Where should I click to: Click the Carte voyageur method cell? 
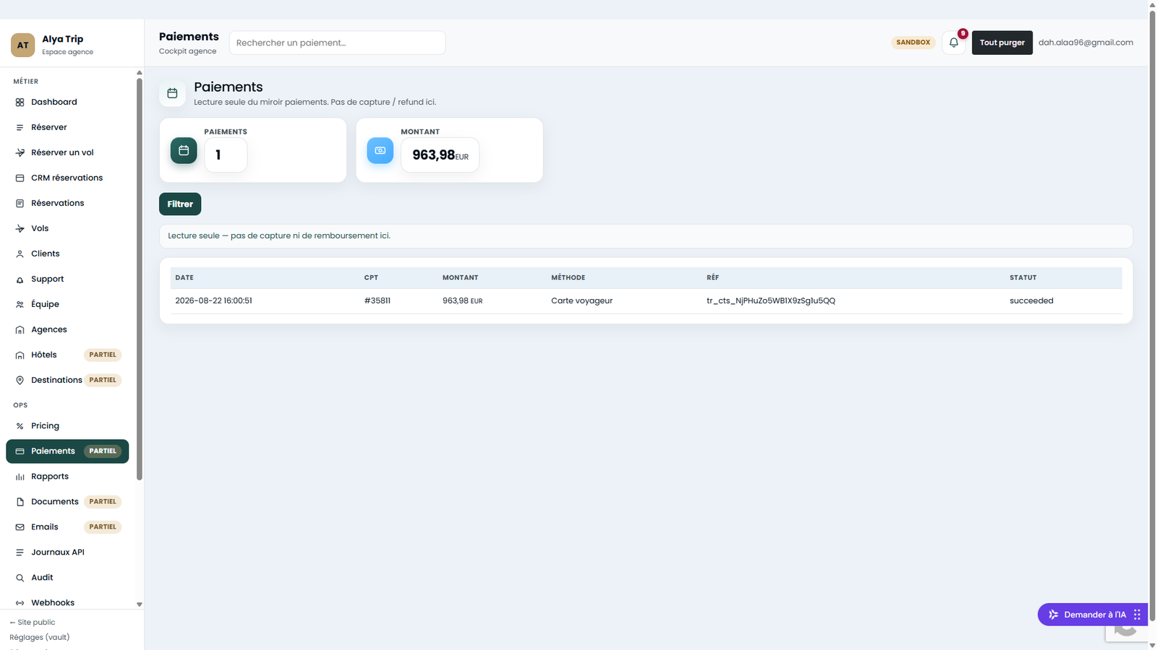581,301
